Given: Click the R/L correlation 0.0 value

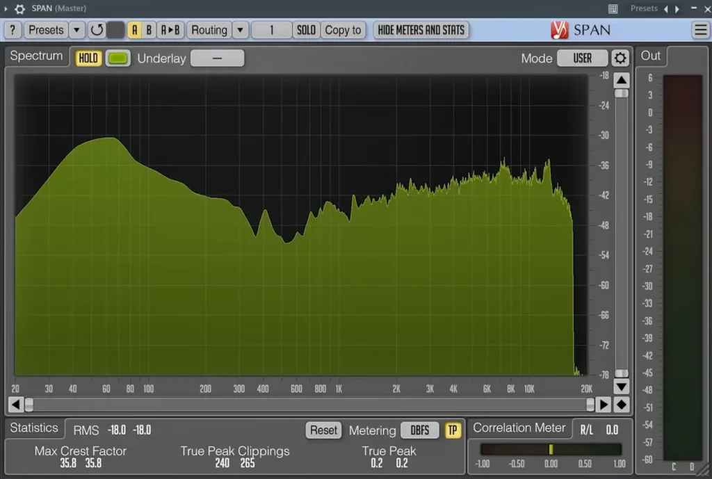Looking at the screenshot, I should tap(612, 430).
